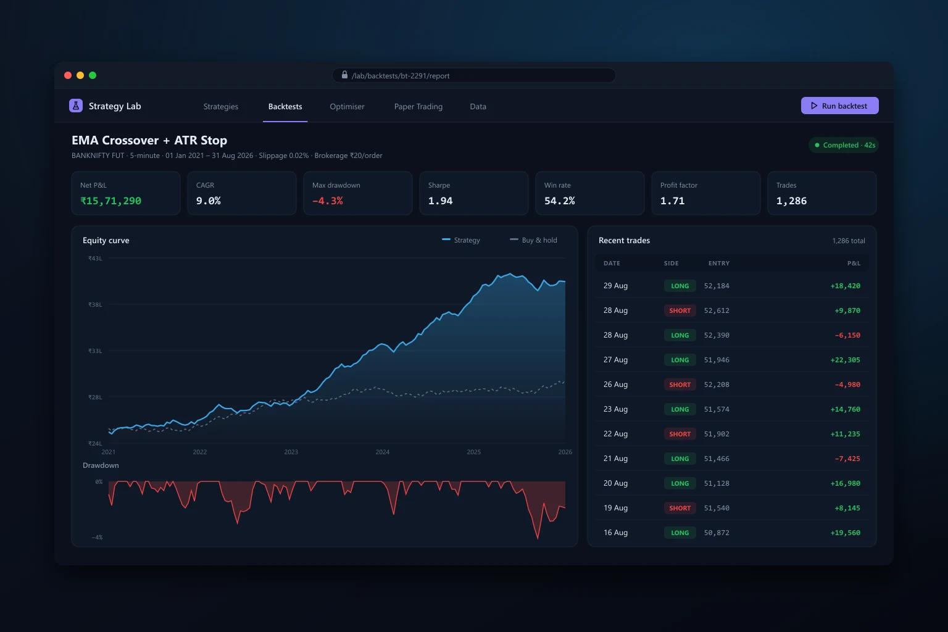Click the +22,305 P&L value
This screenshot has height=632, width=948.
(x=846, y=360)
